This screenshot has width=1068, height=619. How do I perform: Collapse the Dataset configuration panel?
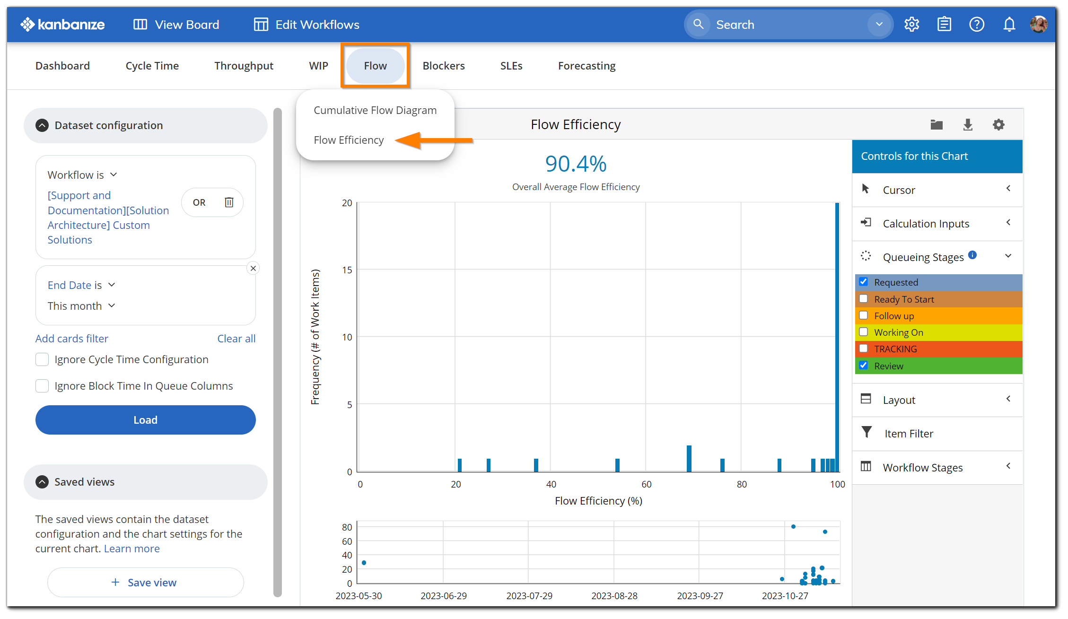(42, 125)
